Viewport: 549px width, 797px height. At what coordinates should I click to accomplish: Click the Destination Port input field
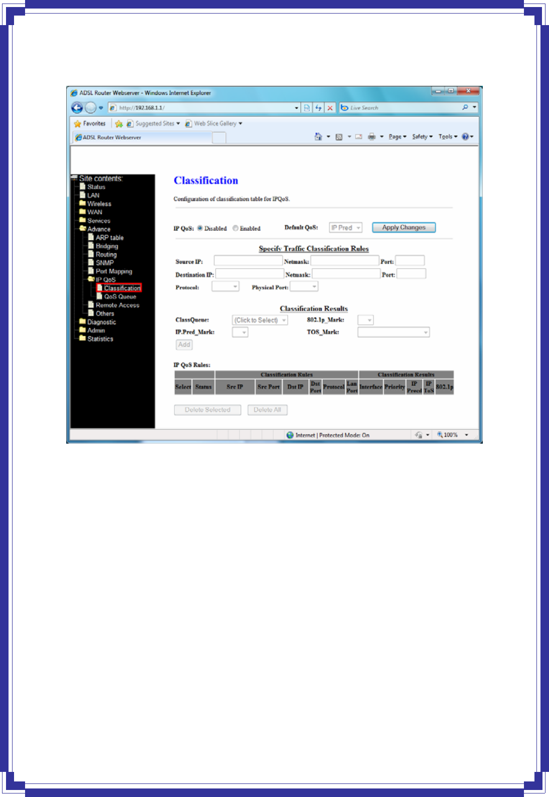411,274
